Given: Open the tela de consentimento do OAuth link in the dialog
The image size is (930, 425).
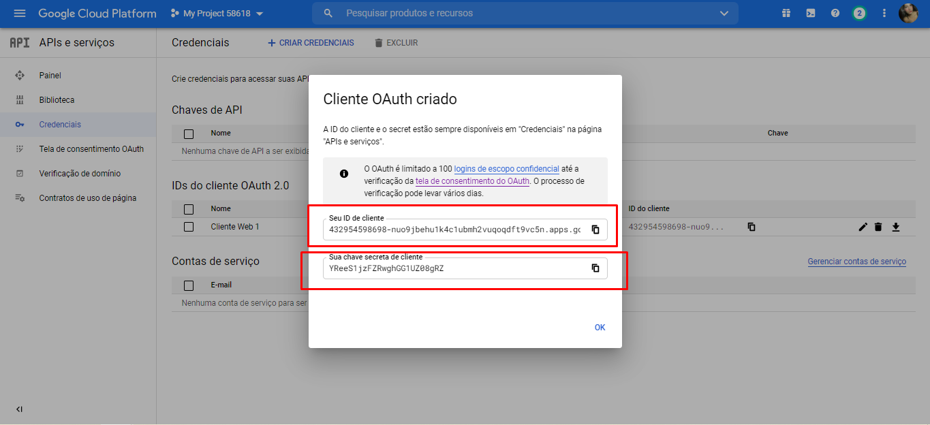Looking at the screenshot, I should [472, 181].
